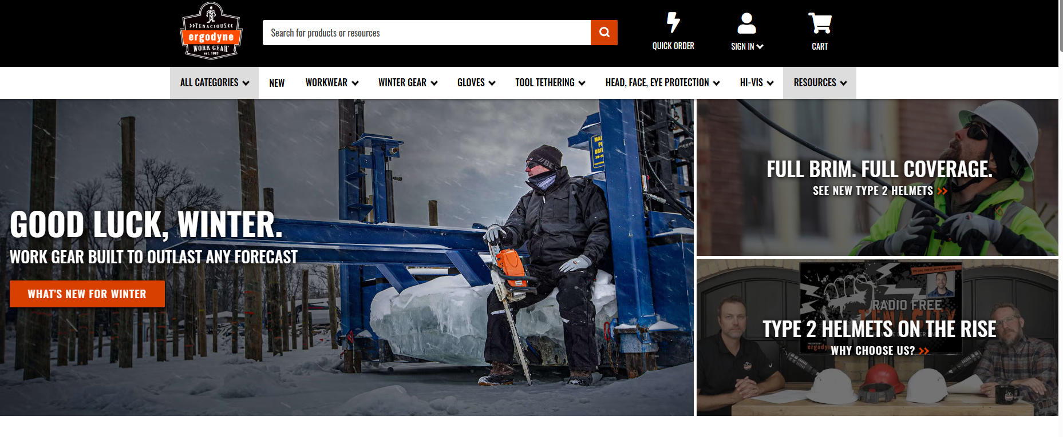Expand the Workwear menu chevron
The image size is (1063, 437).
click(355, 83)
